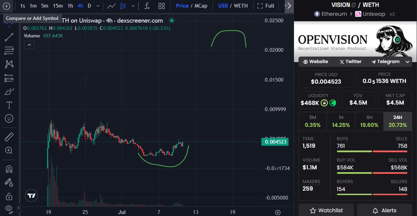Viewport: 417px width, 216px height.
Task: Copy the VISION token address
Action: coord(354,5)
